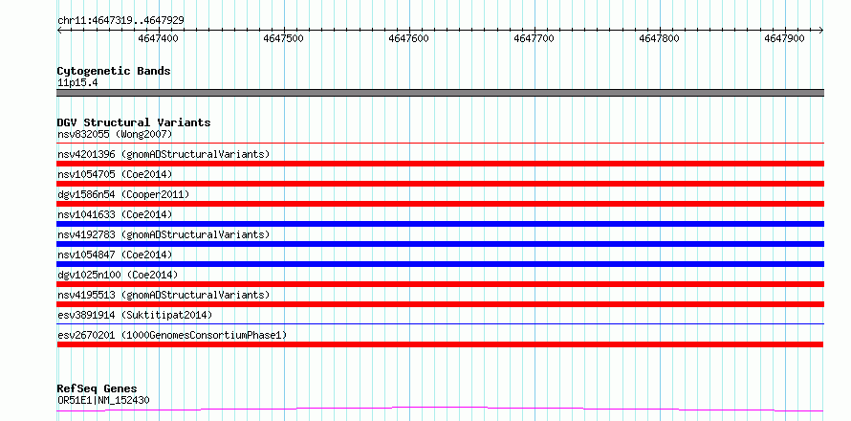Click the 4647700 ruler position

pyautogui.click(x=535, y=38)
